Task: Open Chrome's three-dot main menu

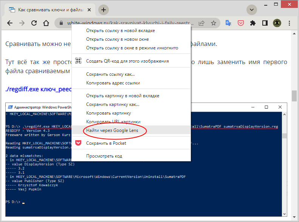Action: click(x=289, y=23)
